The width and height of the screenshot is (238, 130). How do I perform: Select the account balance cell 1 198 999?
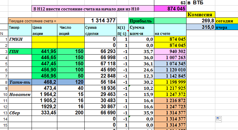(x=170, y=82)
